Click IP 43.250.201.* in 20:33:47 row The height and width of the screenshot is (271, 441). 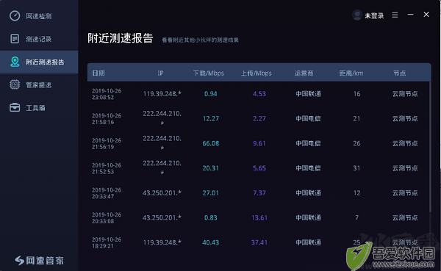[x=162, y=193]
